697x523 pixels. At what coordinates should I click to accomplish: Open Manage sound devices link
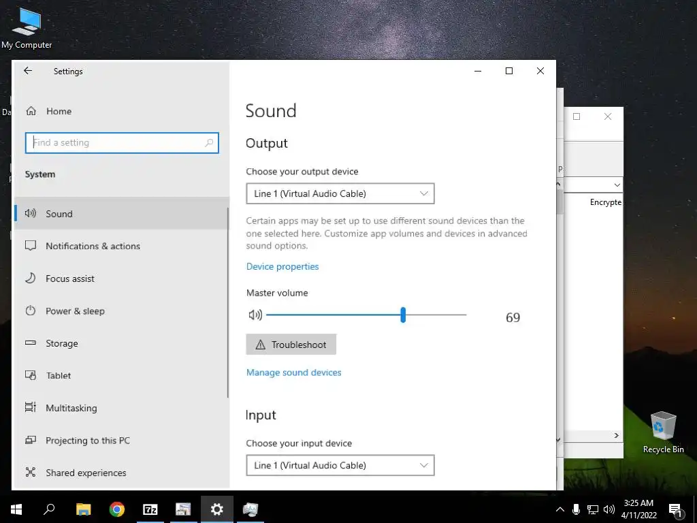[x=294, y=373]
